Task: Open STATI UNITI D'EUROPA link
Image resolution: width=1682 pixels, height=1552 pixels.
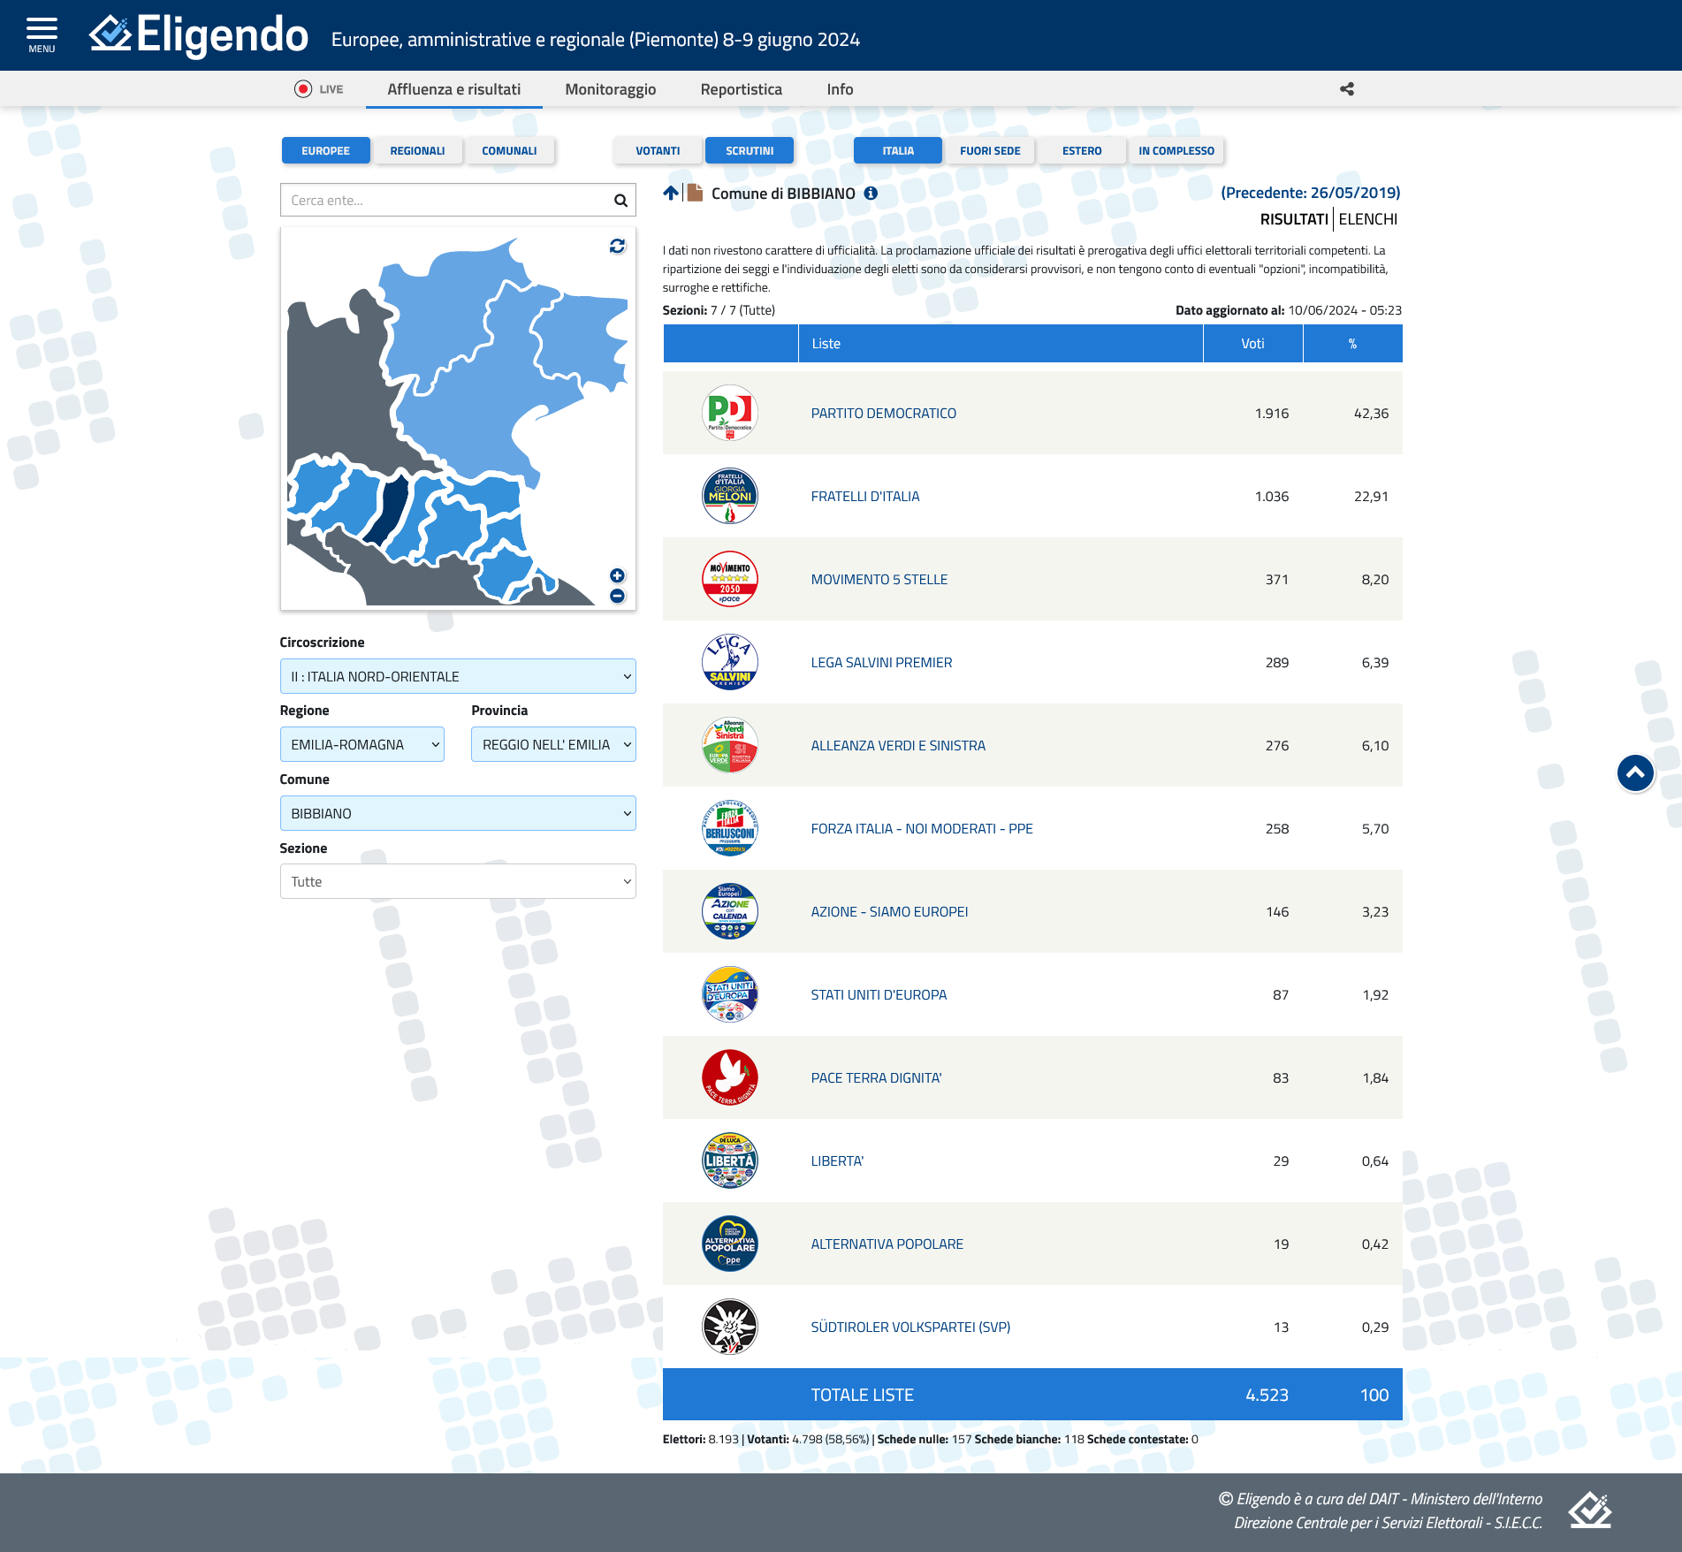Action: [879, 994]
